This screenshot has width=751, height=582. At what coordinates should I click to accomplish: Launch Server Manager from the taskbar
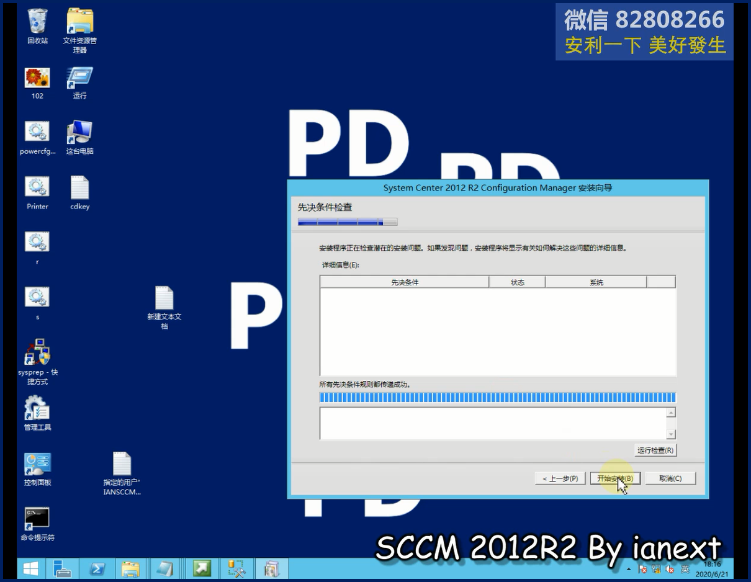62,568
